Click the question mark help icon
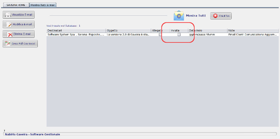The image size is (280, 139). click(4, 131)
